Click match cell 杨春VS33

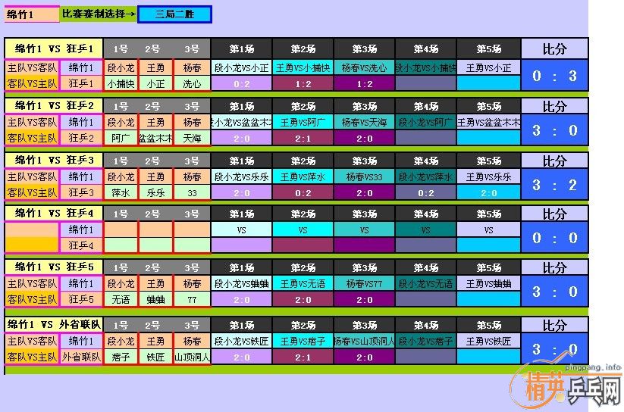[364, 176]
